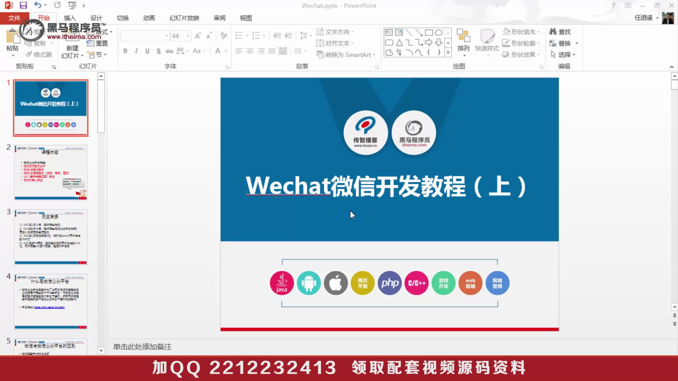The width and height of the screenshot is (678, 381).
Task: Toggle Italic formatting
Action: [136, 51]
